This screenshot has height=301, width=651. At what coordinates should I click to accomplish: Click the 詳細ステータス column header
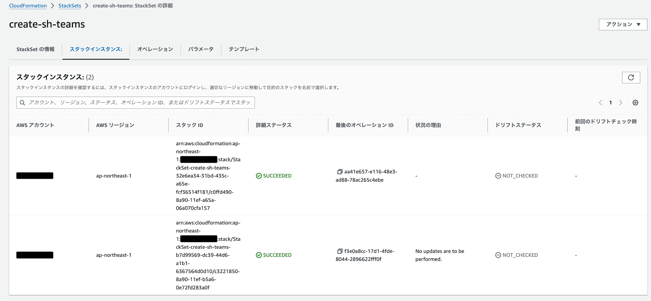[x=274, y=125]
